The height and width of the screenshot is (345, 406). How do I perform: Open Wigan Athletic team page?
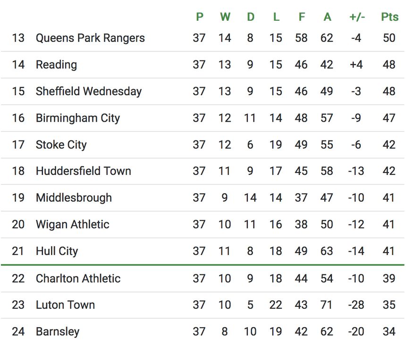pos(72,224)
